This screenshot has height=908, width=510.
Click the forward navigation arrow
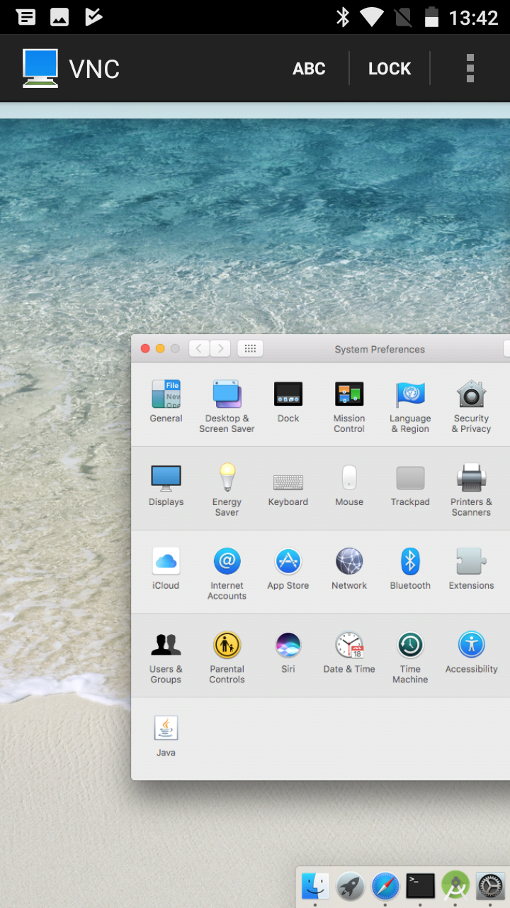tap(220, 348)
